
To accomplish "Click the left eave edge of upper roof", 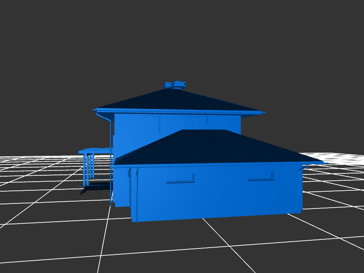I will point(96,109).
